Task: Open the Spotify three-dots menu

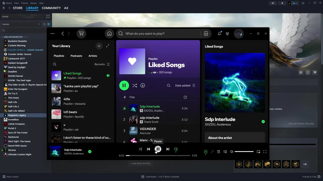Action: pyautogui.click(x=52, y=33)
